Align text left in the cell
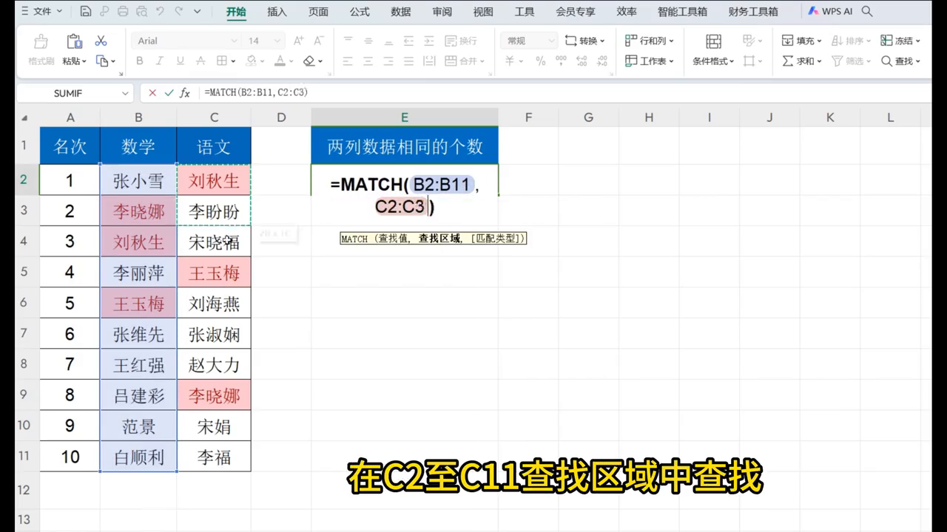 [x=348, y=61]
